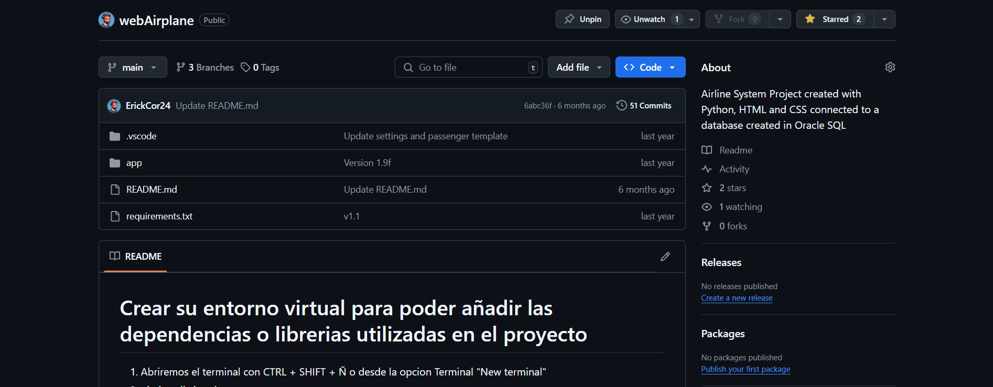Viewport: 993px width, 387px height.
Task: Click the README.md file icon
Action: tap(115, 190)
